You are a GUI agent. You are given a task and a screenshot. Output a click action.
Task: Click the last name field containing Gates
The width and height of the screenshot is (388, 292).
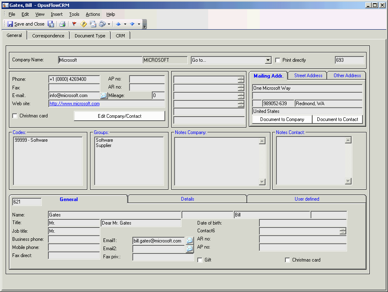point(114,215)
